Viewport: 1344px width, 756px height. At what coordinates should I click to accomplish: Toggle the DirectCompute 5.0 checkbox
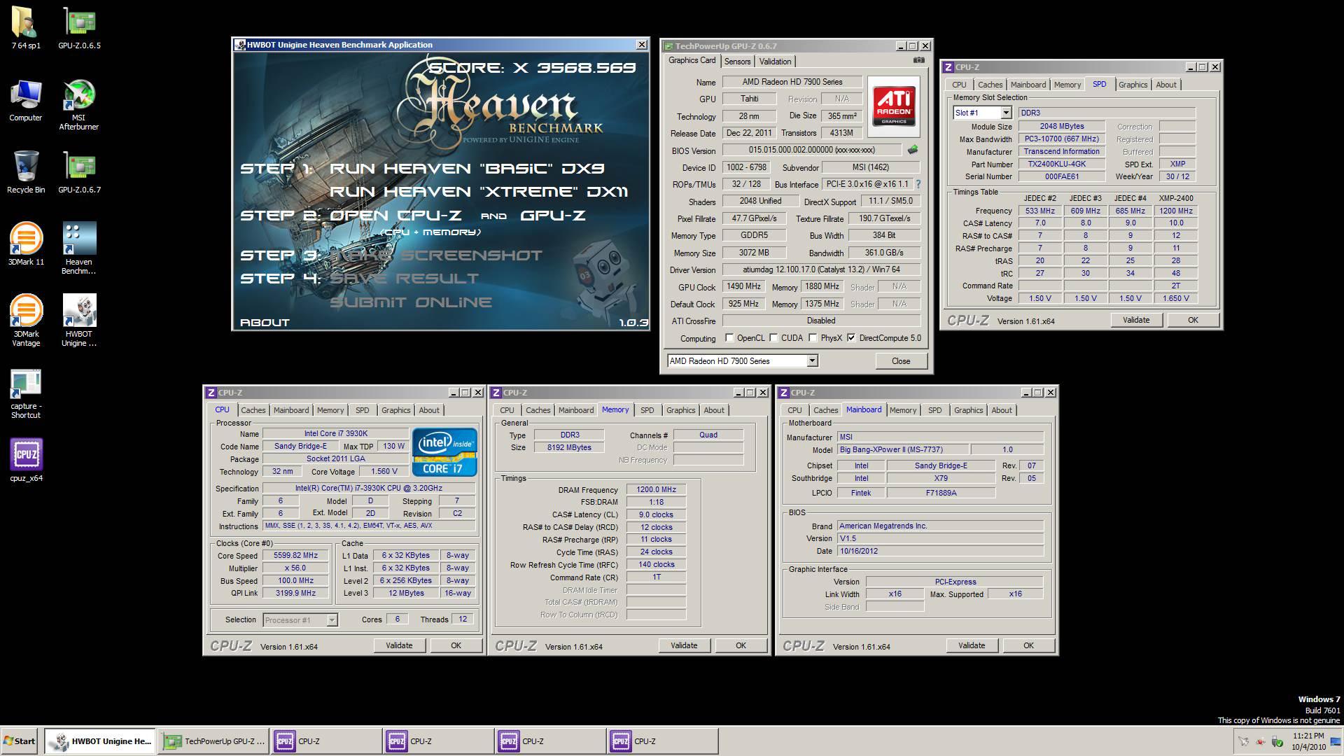(x=851, y=338)
